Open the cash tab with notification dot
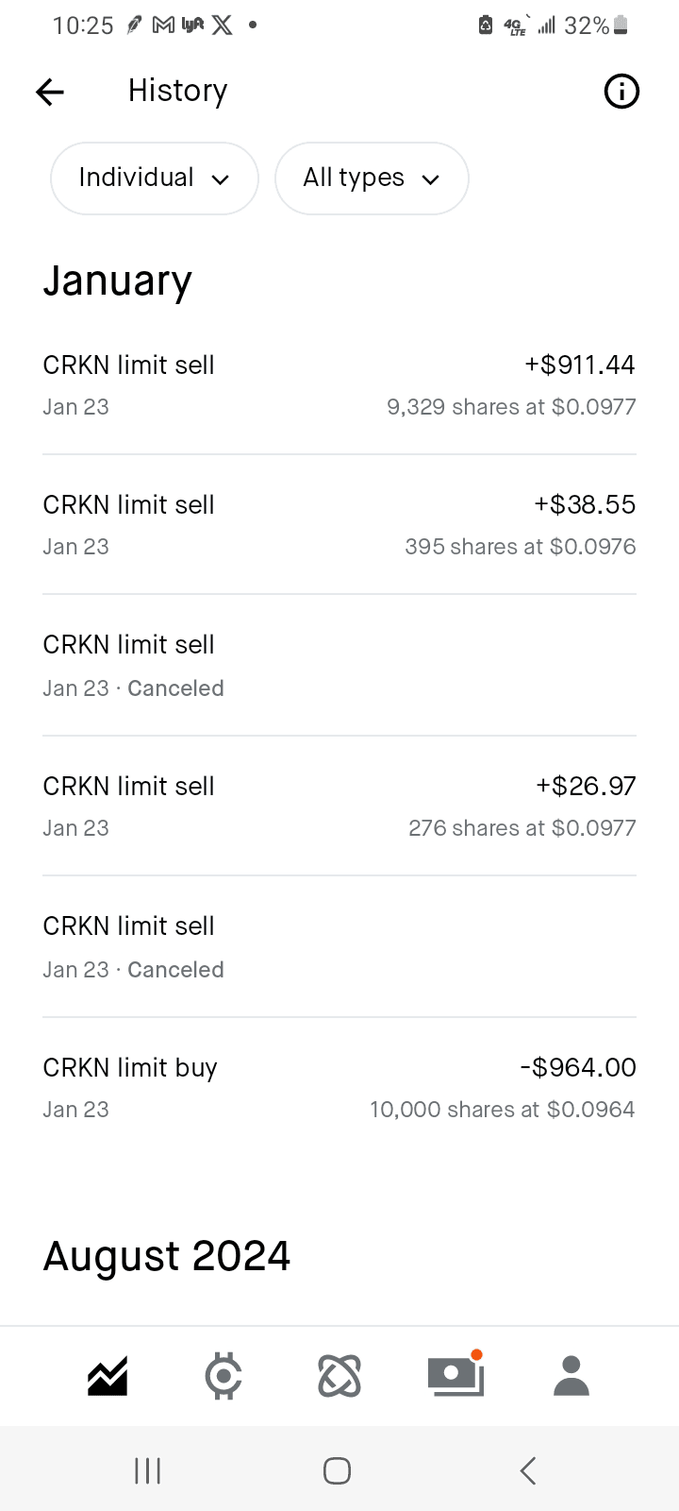This screenshot has width=679, height=1511. tap(455, 1377)
